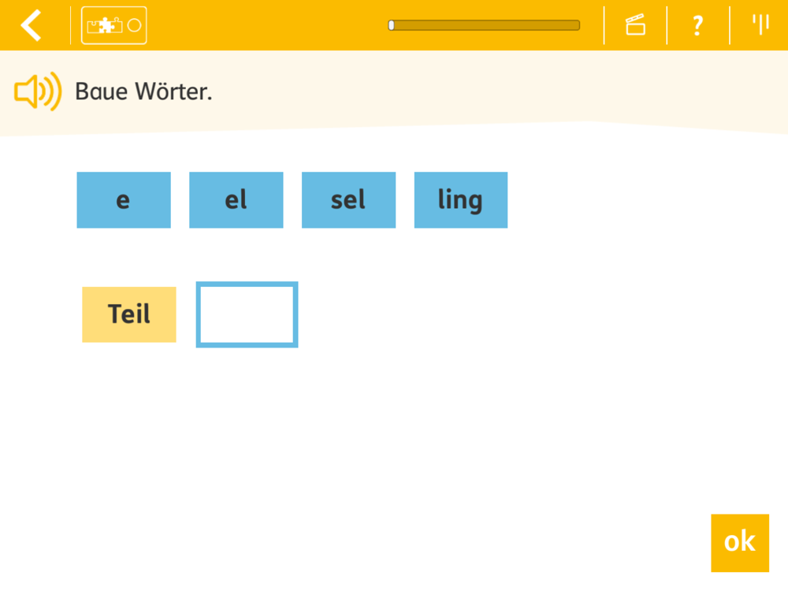
Task: Open help with the question mark
Action: (697, 25)
